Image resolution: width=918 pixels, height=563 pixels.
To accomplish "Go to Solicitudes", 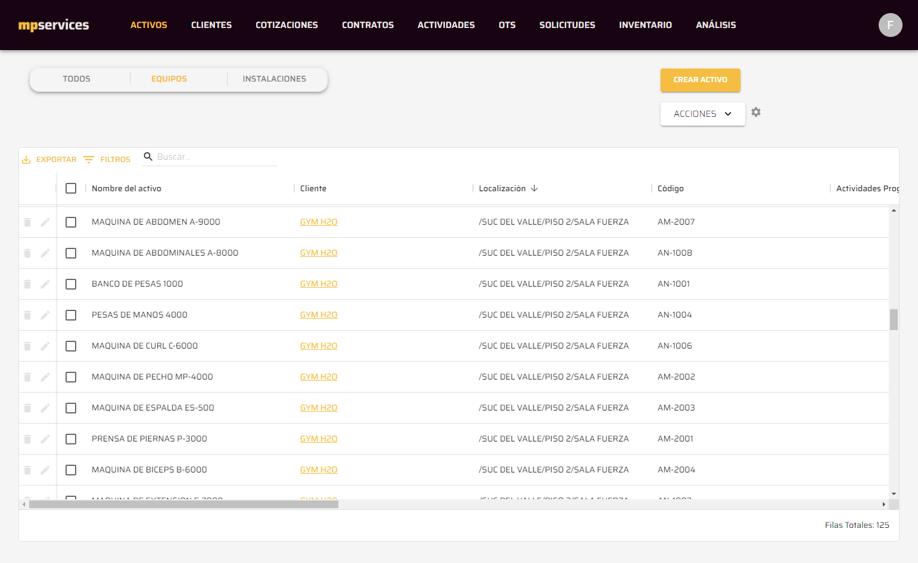I will click(567, 25).
